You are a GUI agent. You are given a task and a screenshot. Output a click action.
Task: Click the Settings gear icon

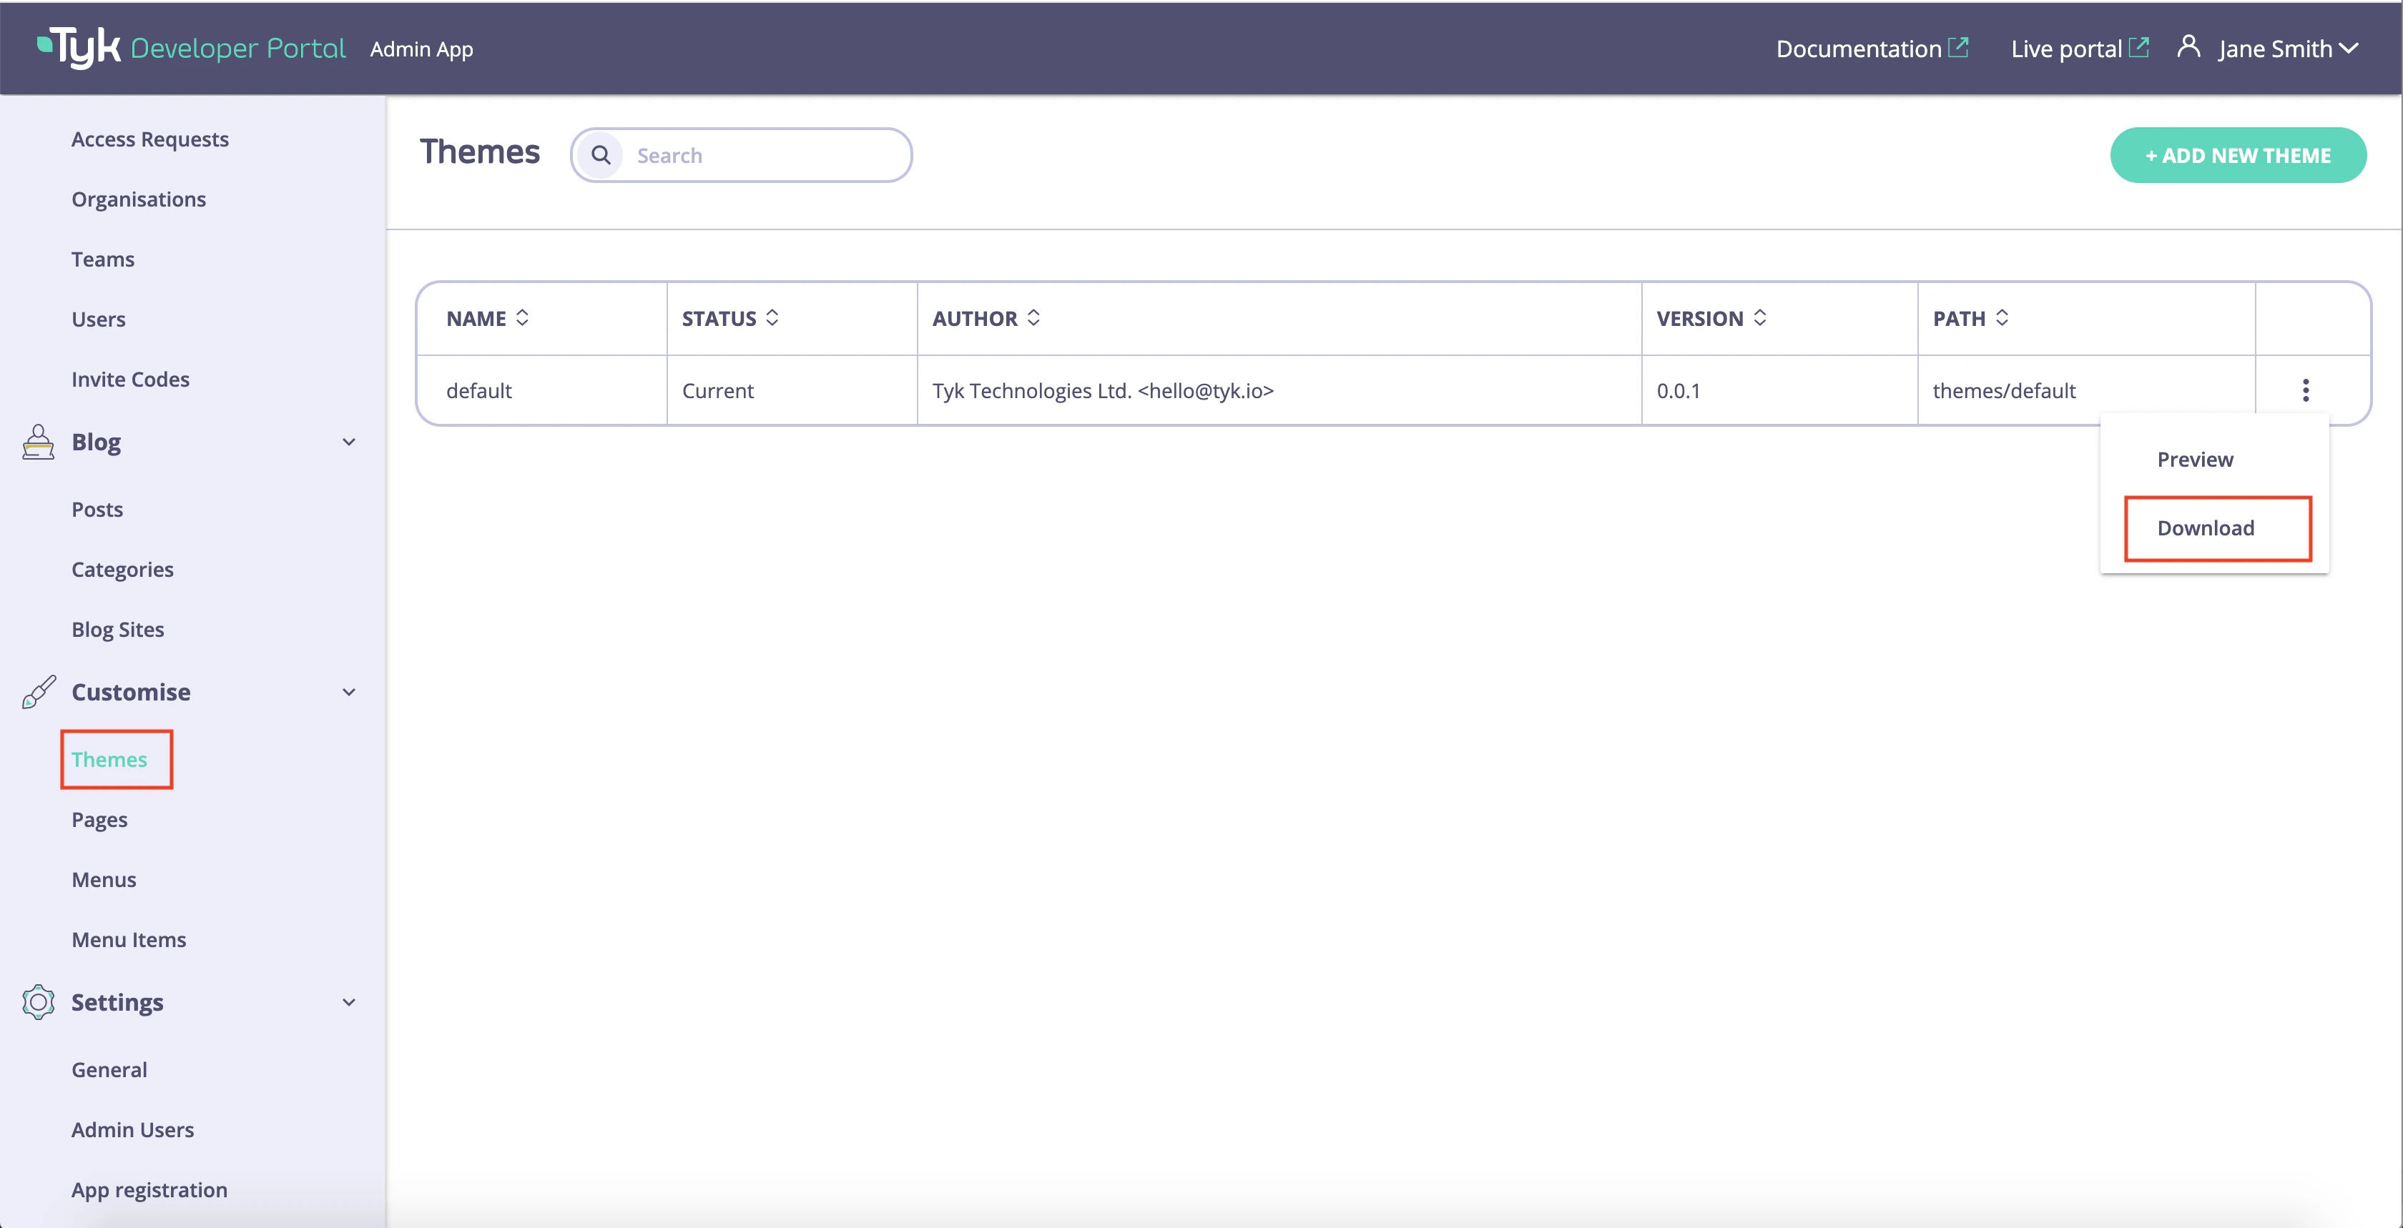click(37, 1002)
